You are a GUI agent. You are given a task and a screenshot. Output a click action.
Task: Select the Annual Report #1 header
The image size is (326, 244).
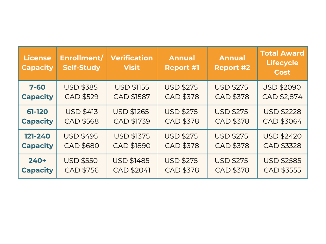(x=182, y=63)
